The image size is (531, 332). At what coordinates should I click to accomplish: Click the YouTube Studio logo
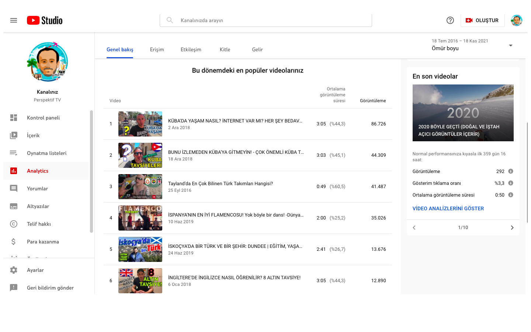point(45,20)
